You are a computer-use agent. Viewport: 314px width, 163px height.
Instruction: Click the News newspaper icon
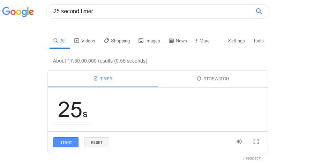pyautogui.click(x=171, y=41)
